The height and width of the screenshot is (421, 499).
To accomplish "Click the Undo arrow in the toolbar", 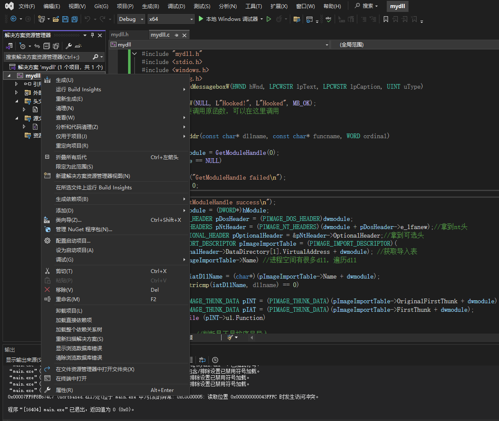I will [88, 19].
